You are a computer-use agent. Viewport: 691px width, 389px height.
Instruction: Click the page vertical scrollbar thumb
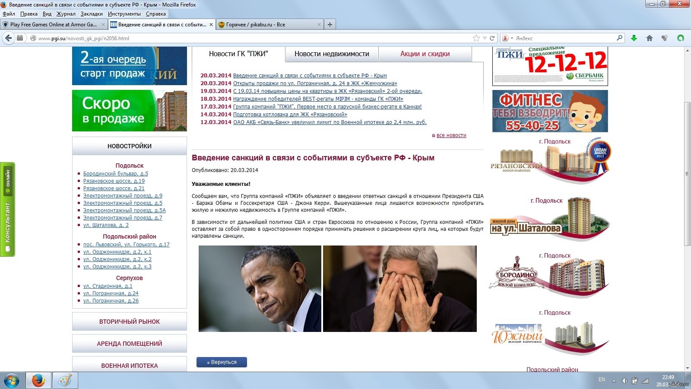687,173
